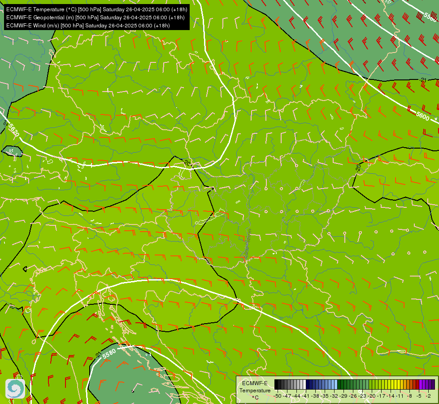Viewport: 439px width, 404px height.
Task: Click the -17 legend value
Action: 382,396
